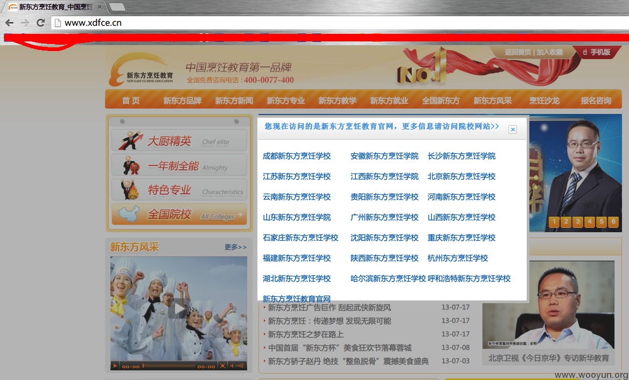Open 北京新东方烹饪学校 link

(462, 176)
